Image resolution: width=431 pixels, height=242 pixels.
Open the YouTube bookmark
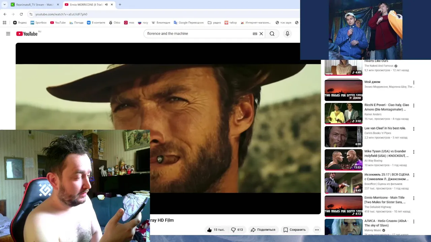[x=58, y=23]
